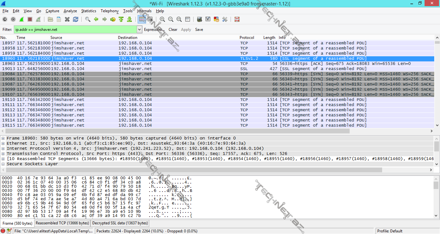Collapse the Secure Sockets Layer node
This screenshot has width=440, height=234.
click(x=3, y=164)
